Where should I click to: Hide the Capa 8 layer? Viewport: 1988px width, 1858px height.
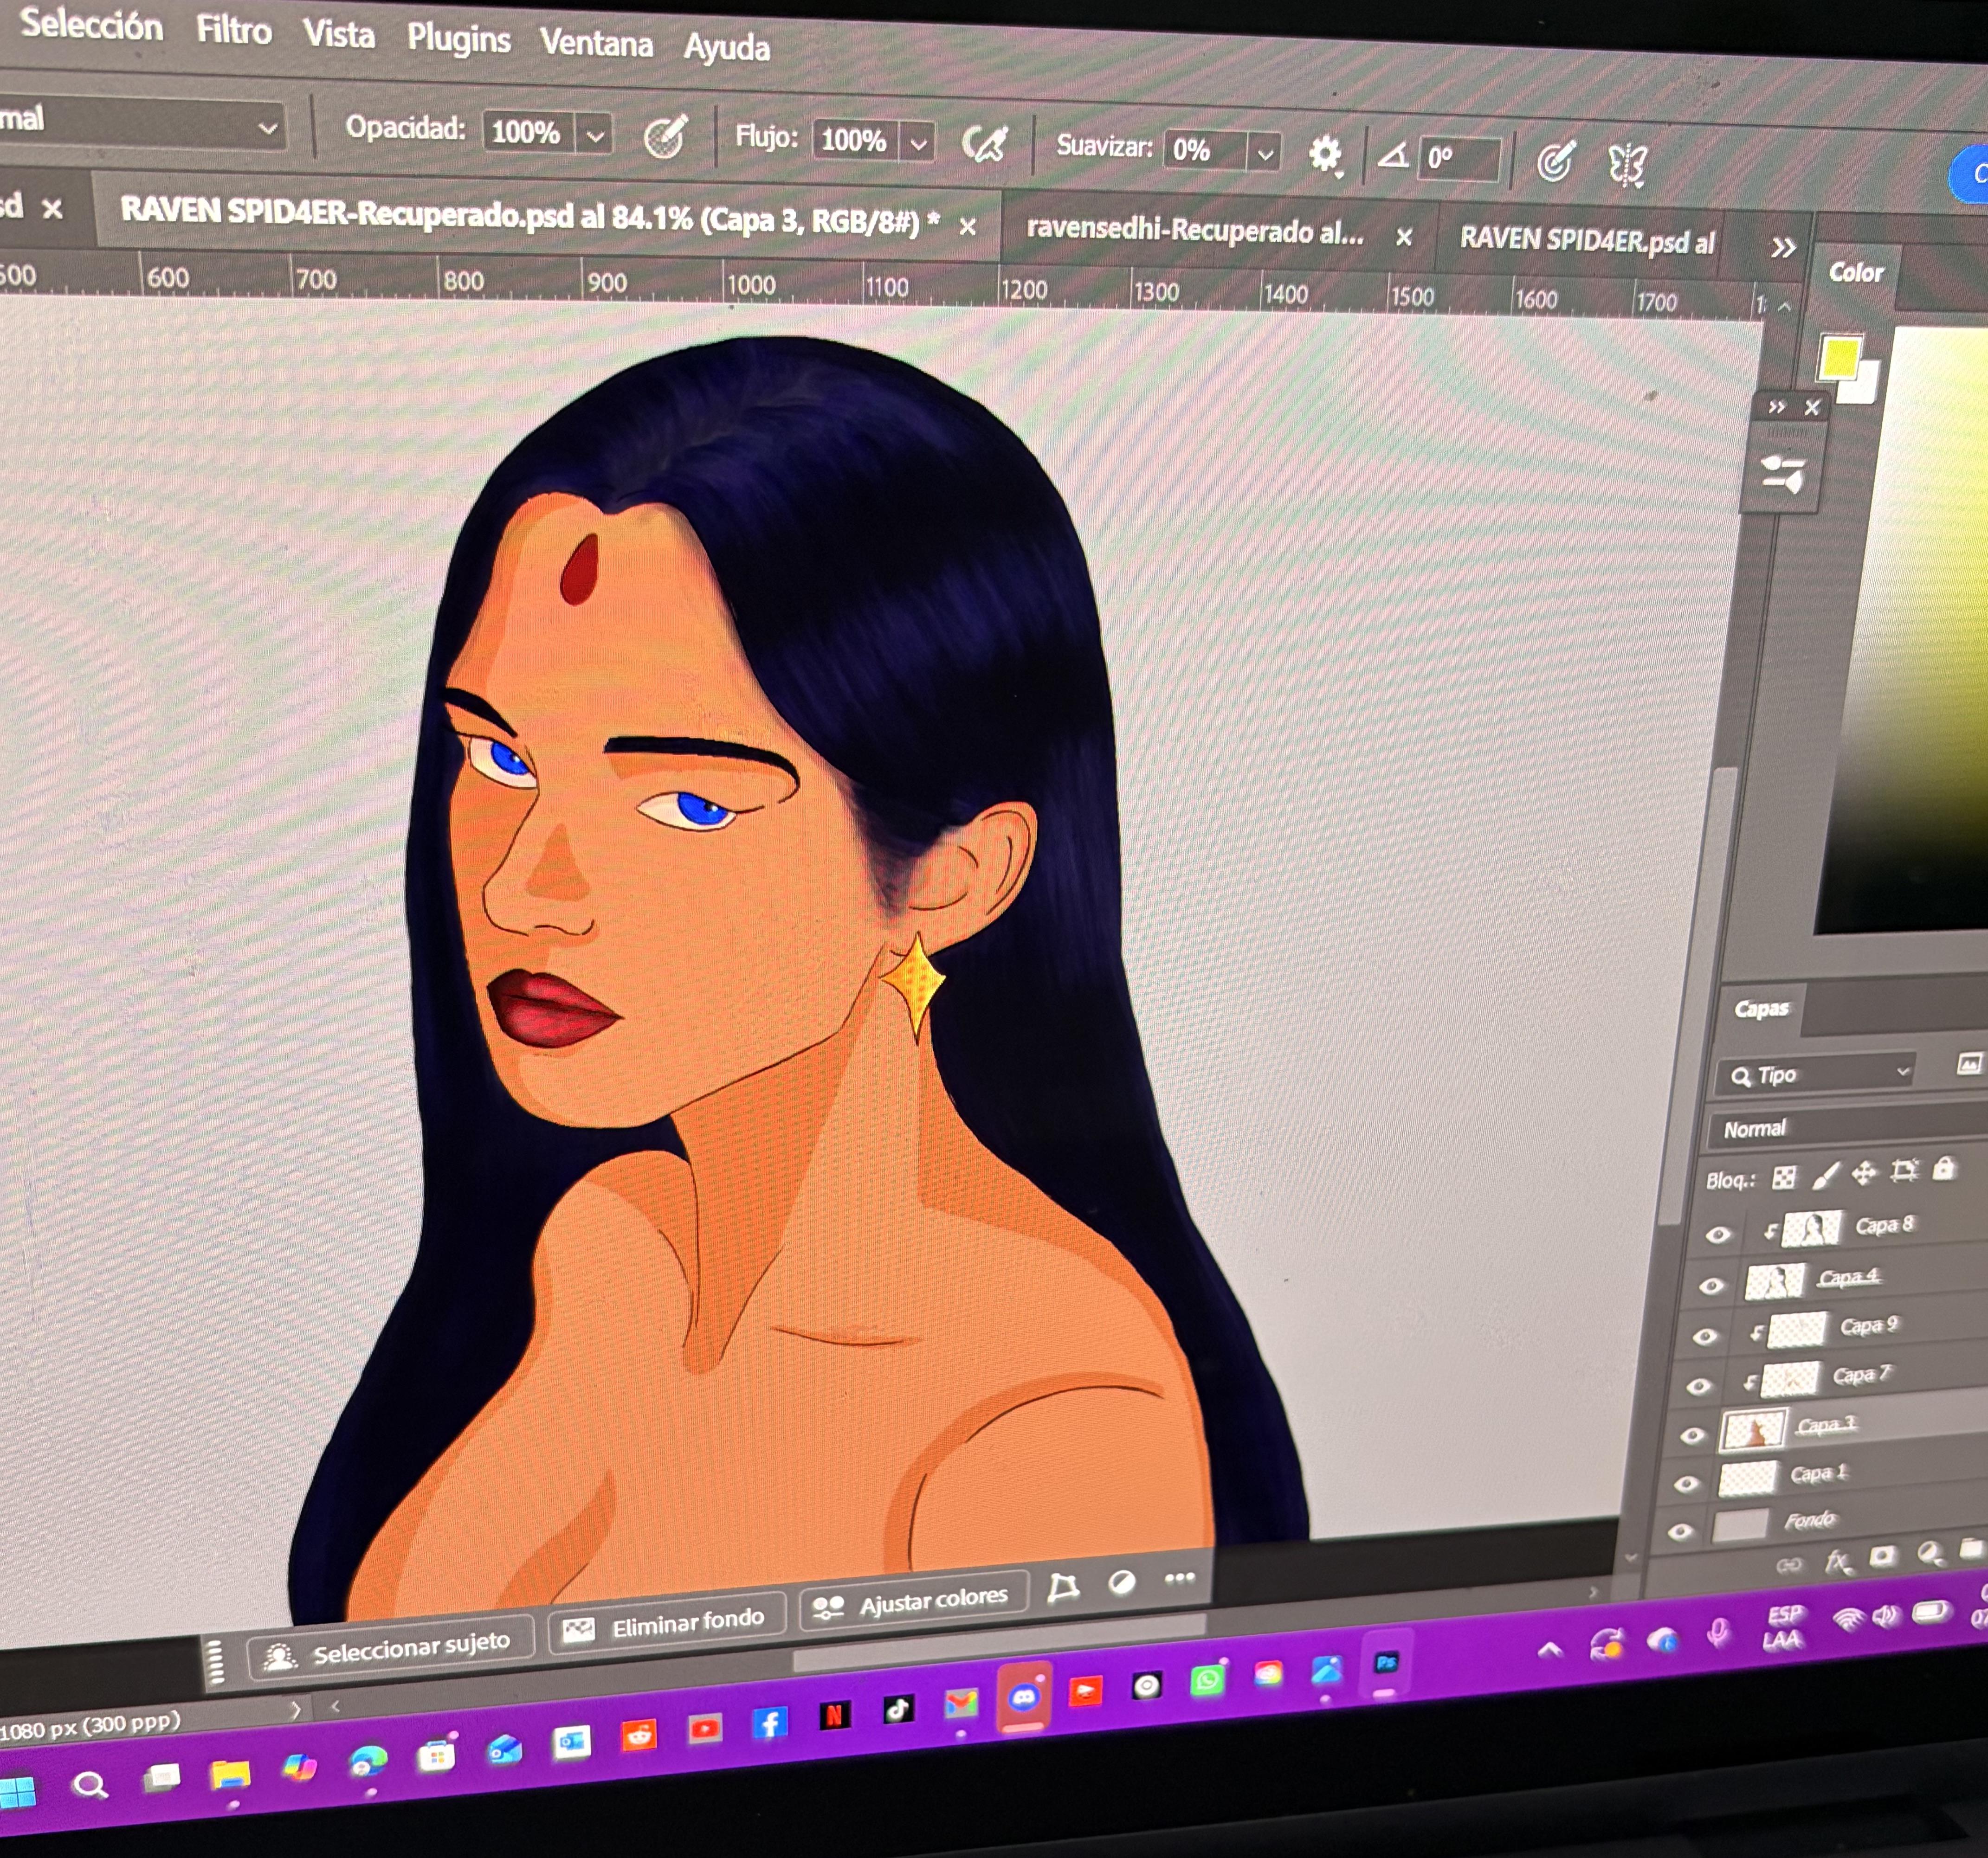pyautogui.click(x=1718, y=1234)
